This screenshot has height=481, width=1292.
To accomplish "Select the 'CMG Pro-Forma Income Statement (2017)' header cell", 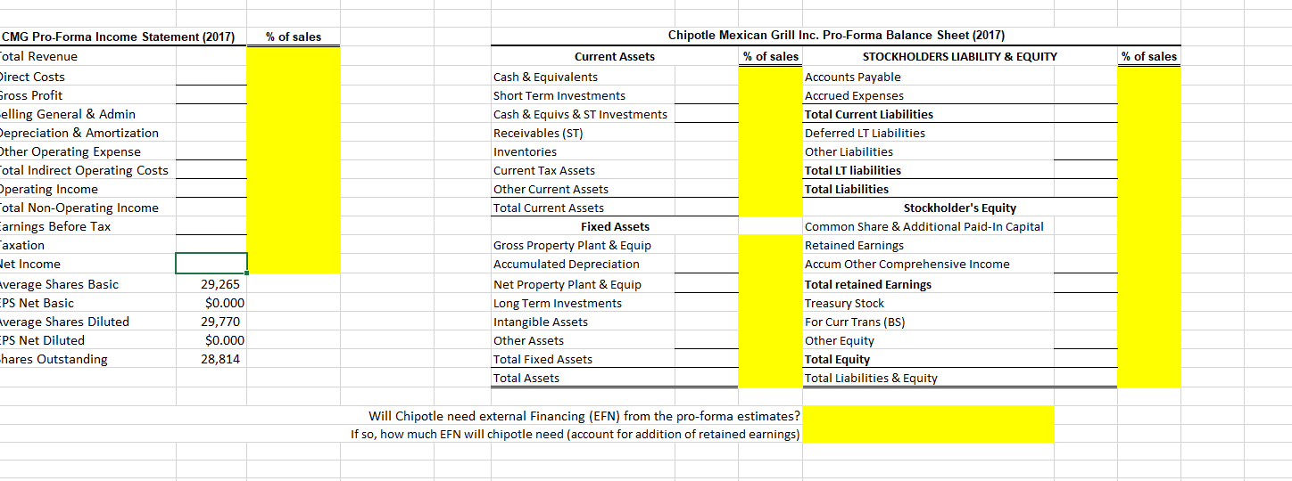I will tap(119, 37).
